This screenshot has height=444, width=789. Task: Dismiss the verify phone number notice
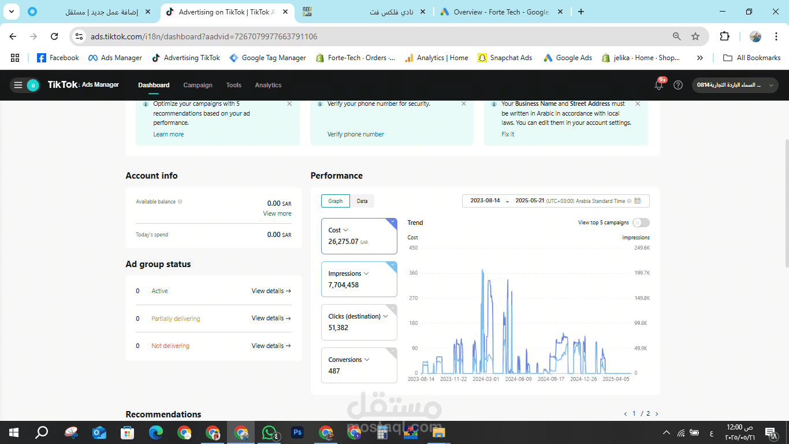(463, 104)
